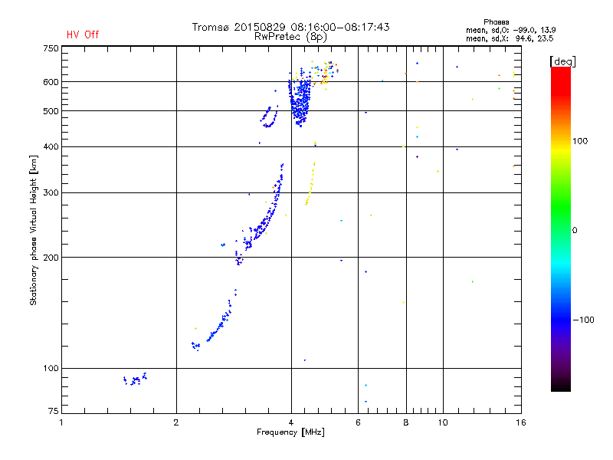Click the 'mean, sd,X: 94.6, 23.5' line
Screen dimensions: 613x460
coord(510,38)
